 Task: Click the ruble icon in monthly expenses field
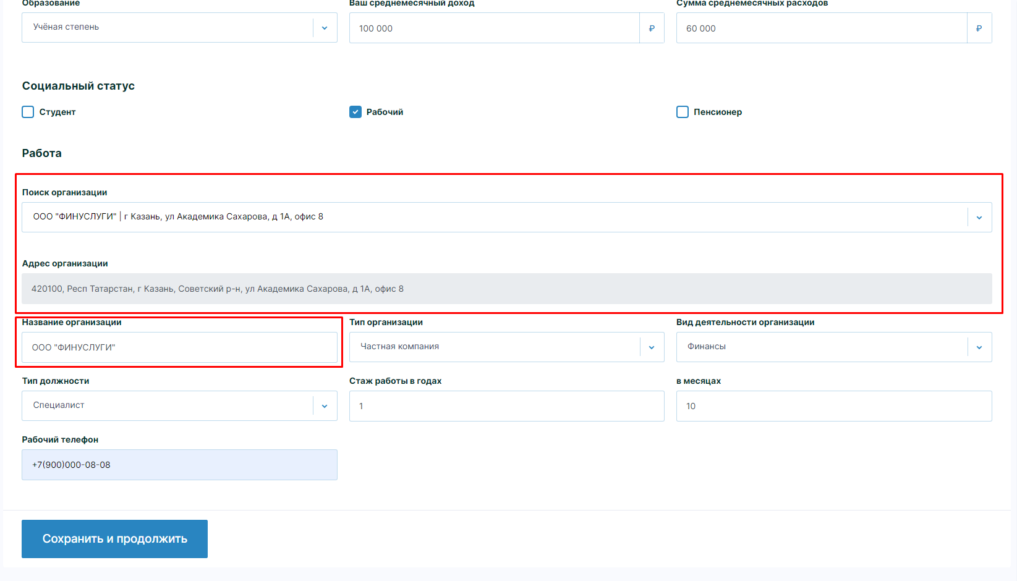[979, 28]
